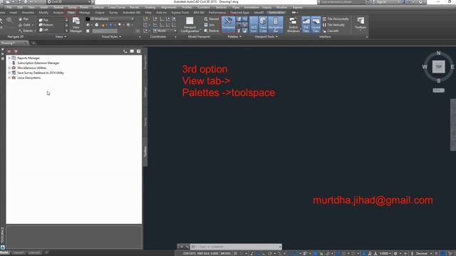The height and width of the screenshot is (256, 456).
Task: Click the Toolspace help icon
Action: (x=138, y=51)
